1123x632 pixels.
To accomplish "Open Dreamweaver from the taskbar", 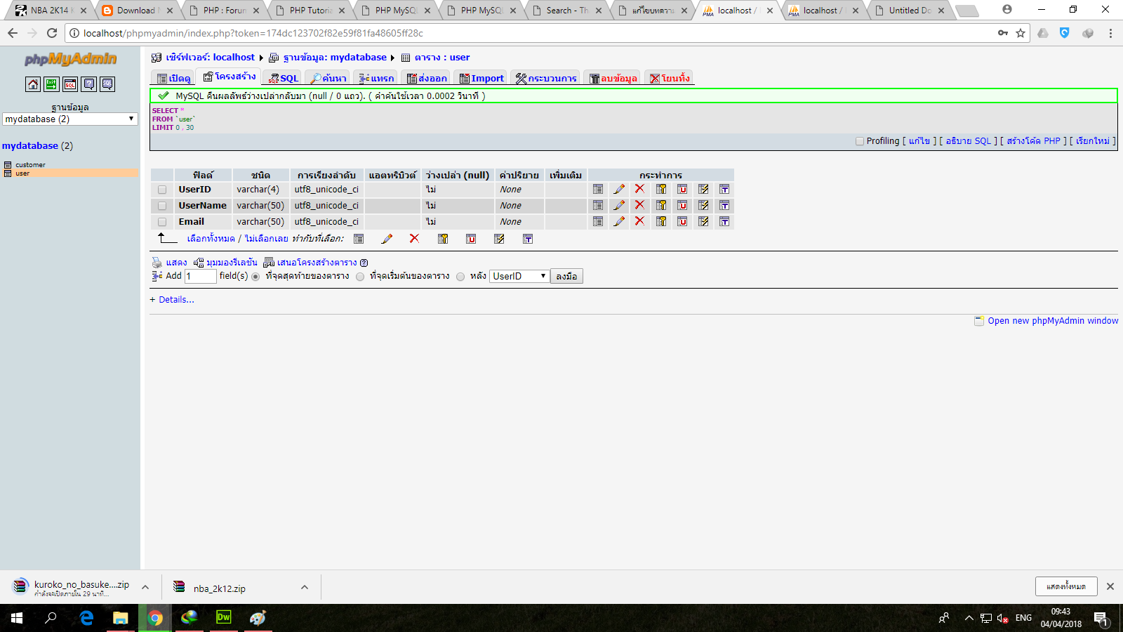I will click(x=223, y=618).
